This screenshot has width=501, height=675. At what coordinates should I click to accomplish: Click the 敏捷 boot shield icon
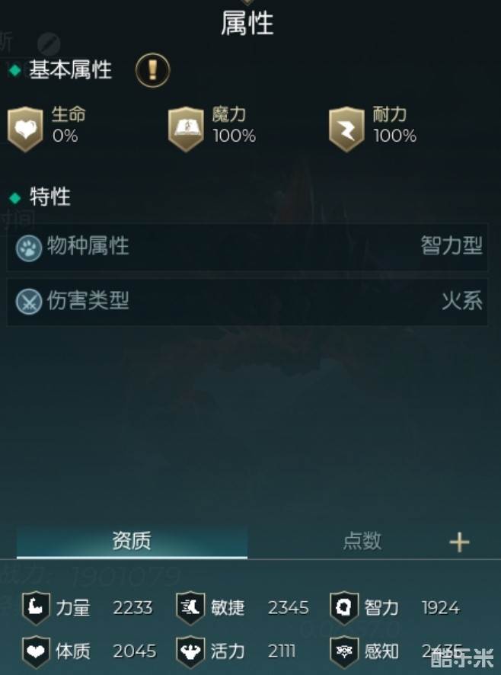[x=190, y=608]
